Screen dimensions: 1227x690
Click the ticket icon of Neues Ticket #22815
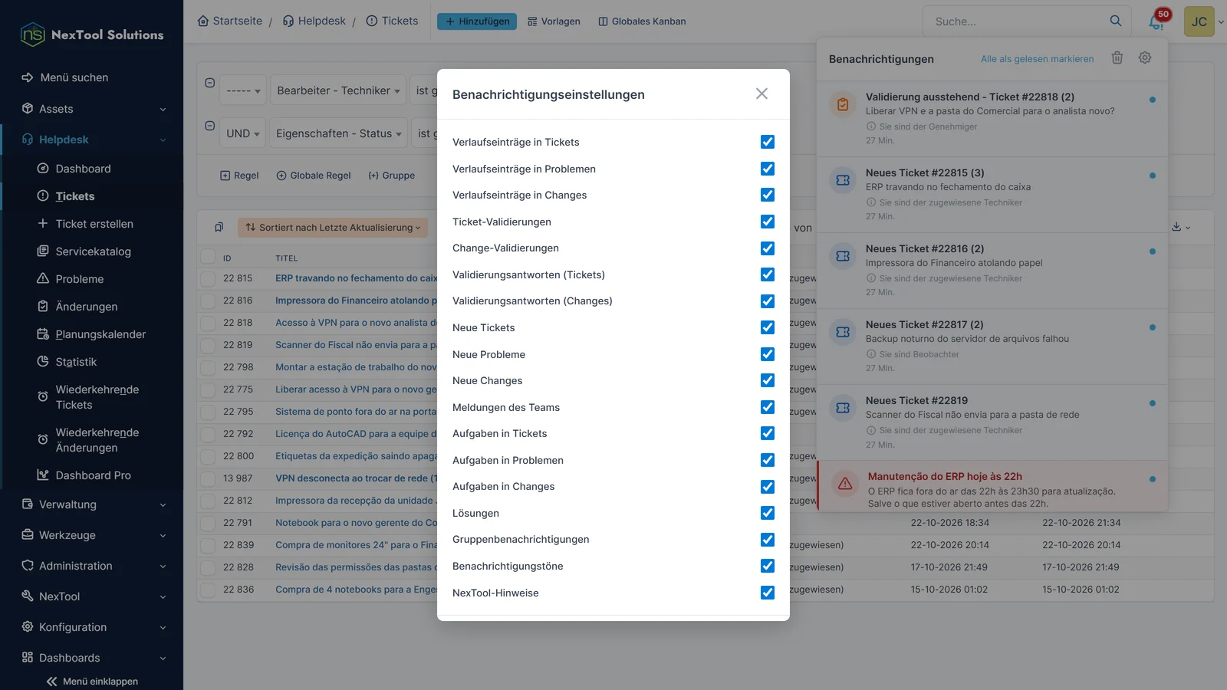coord(843,180)
